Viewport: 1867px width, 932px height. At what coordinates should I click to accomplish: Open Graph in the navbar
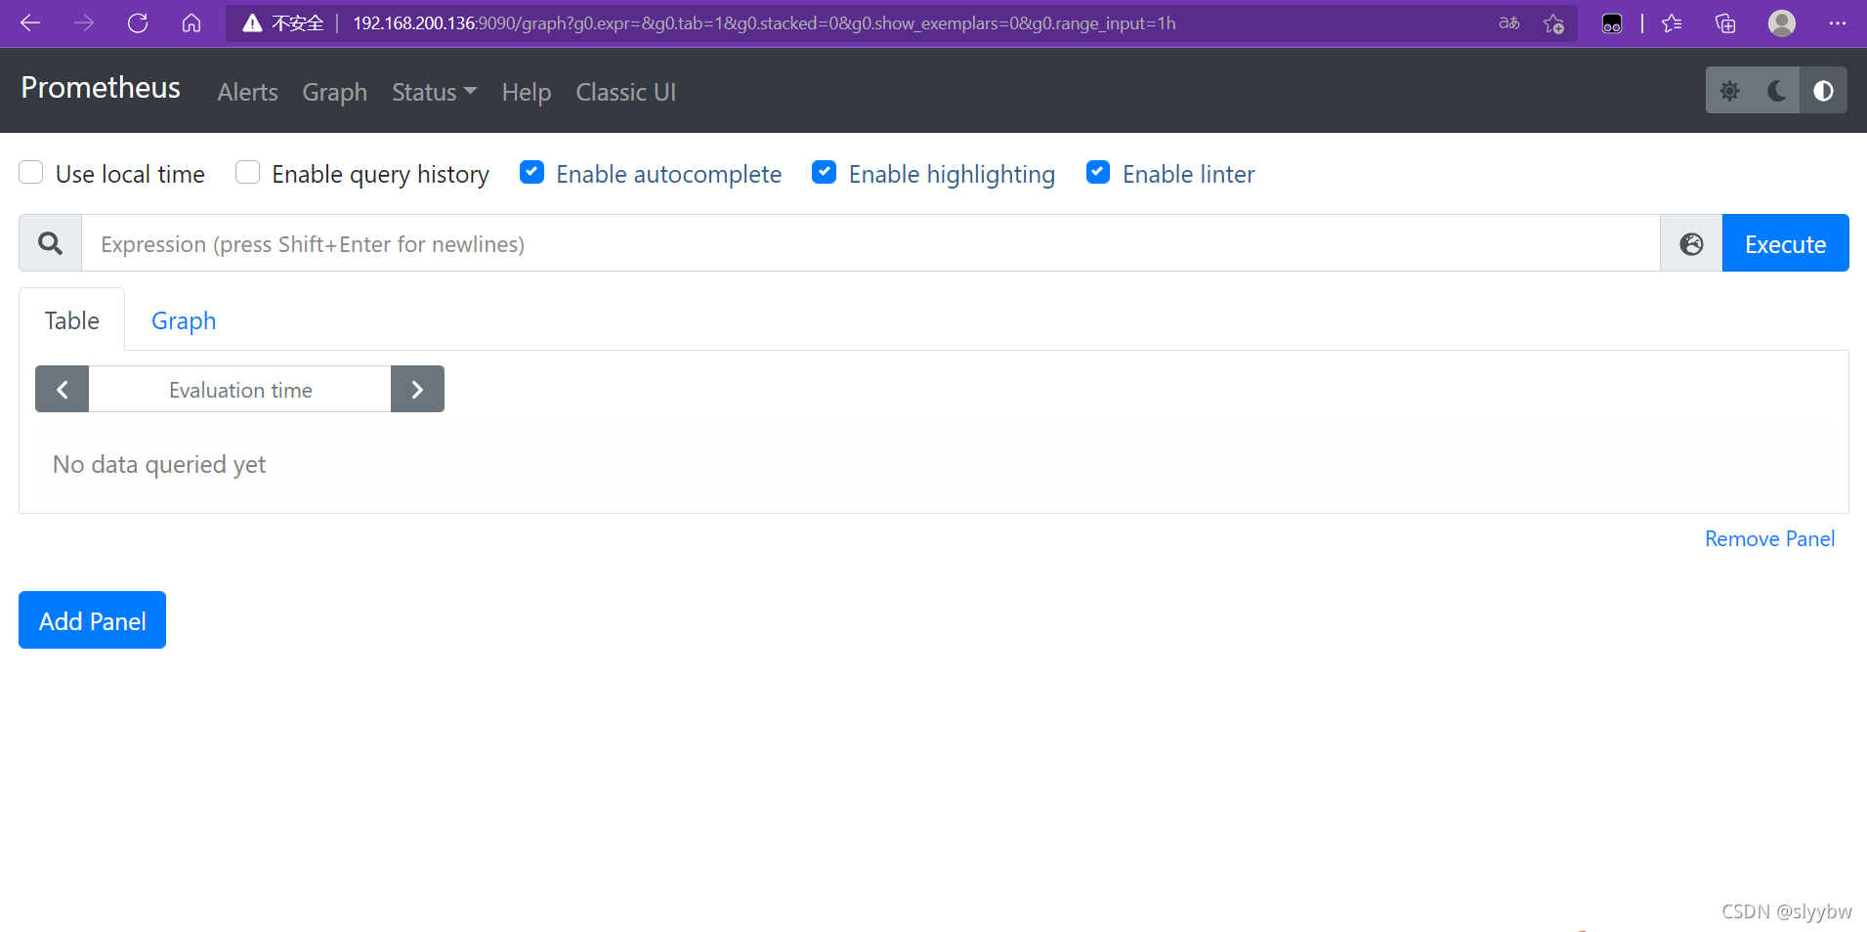334,92
